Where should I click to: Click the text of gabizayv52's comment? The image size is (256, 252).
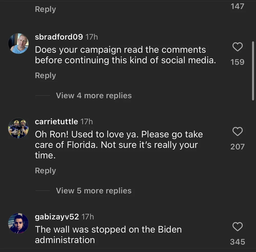[x=108, y=235]
